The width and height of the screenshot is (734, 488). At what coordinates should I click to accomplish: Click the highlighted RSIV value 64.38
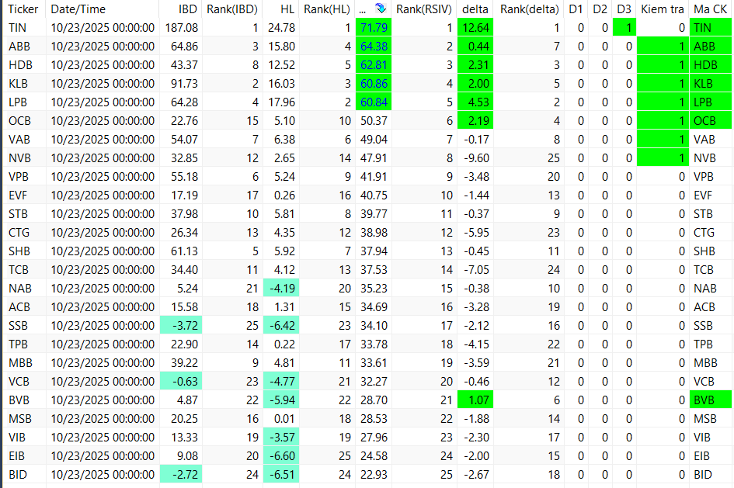click(374, 47)
